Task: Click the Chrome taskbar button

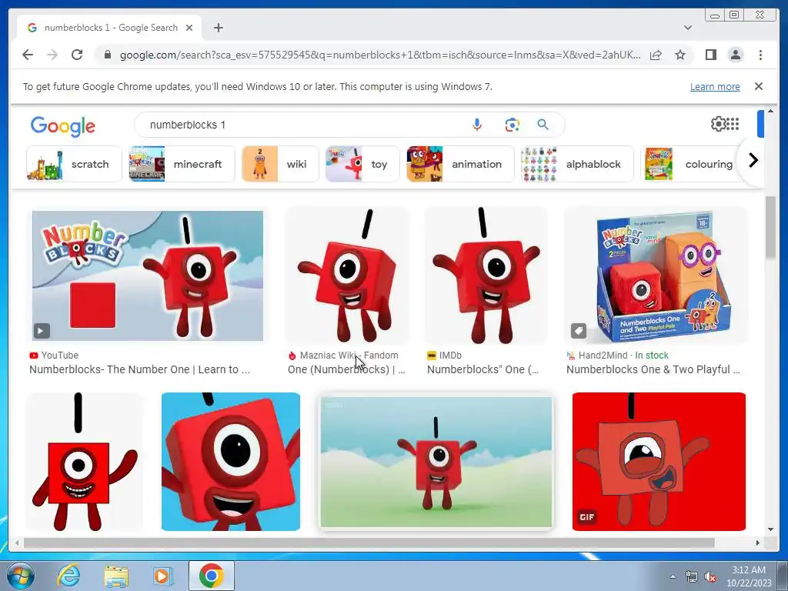Action: (x=211, y=576)
